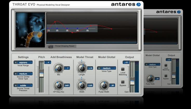Click the Output level meter in front window
Image resolution: width=191 pixels, height=109 pixels.
[137, 77]
